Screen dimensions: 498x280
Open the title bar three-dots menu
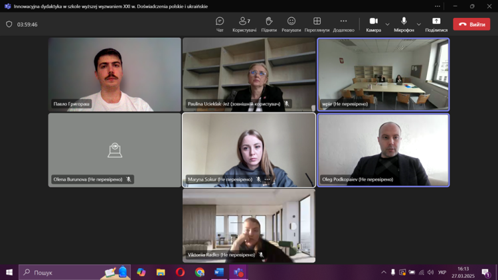pyautogui.click(x=437, y=6)
